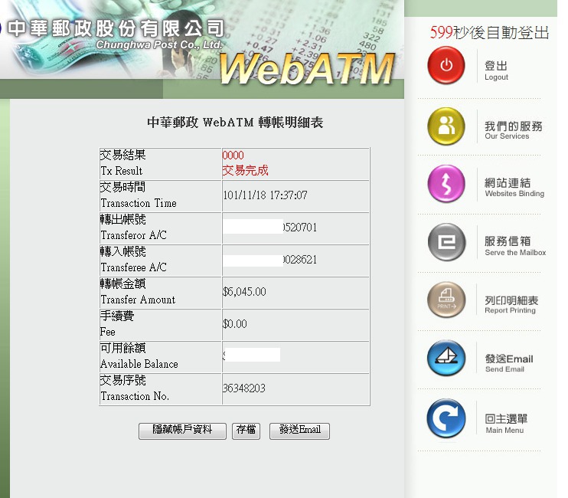Open Our Services yellow people icon
The width and height of the screenshot is (568, 498).
click(446, 126)
